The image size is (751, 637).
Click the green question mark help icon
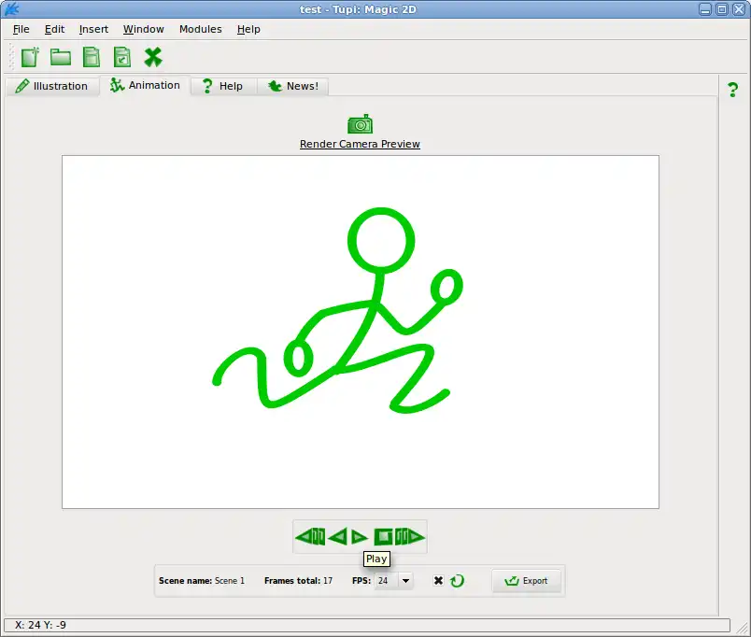tap(733, 90)
